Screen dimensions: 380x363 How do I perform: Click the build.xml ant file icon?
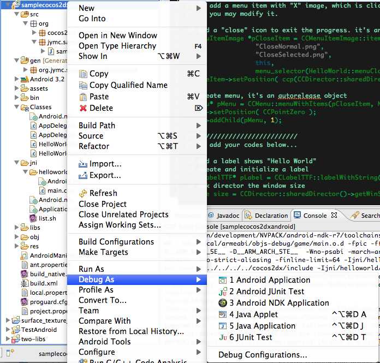point(24,283)
